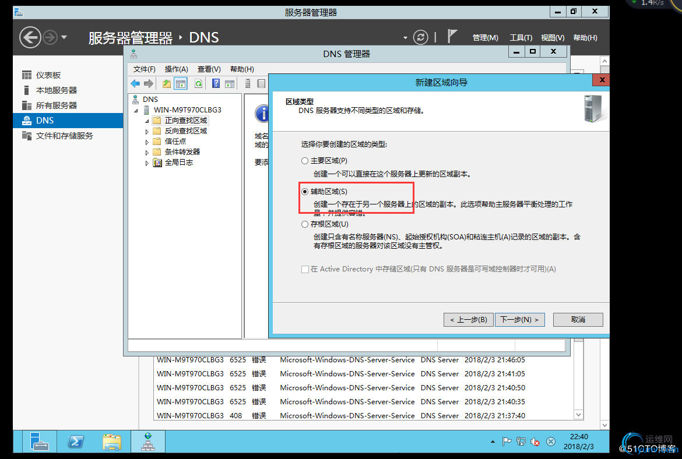Open the 工具(T) menu
This screenshot has height=459, width=682.
coord(521,38)
